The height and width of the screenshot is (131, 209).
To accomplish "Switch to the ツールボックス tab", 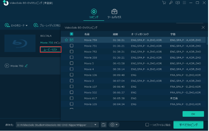I will coord(114,14).
